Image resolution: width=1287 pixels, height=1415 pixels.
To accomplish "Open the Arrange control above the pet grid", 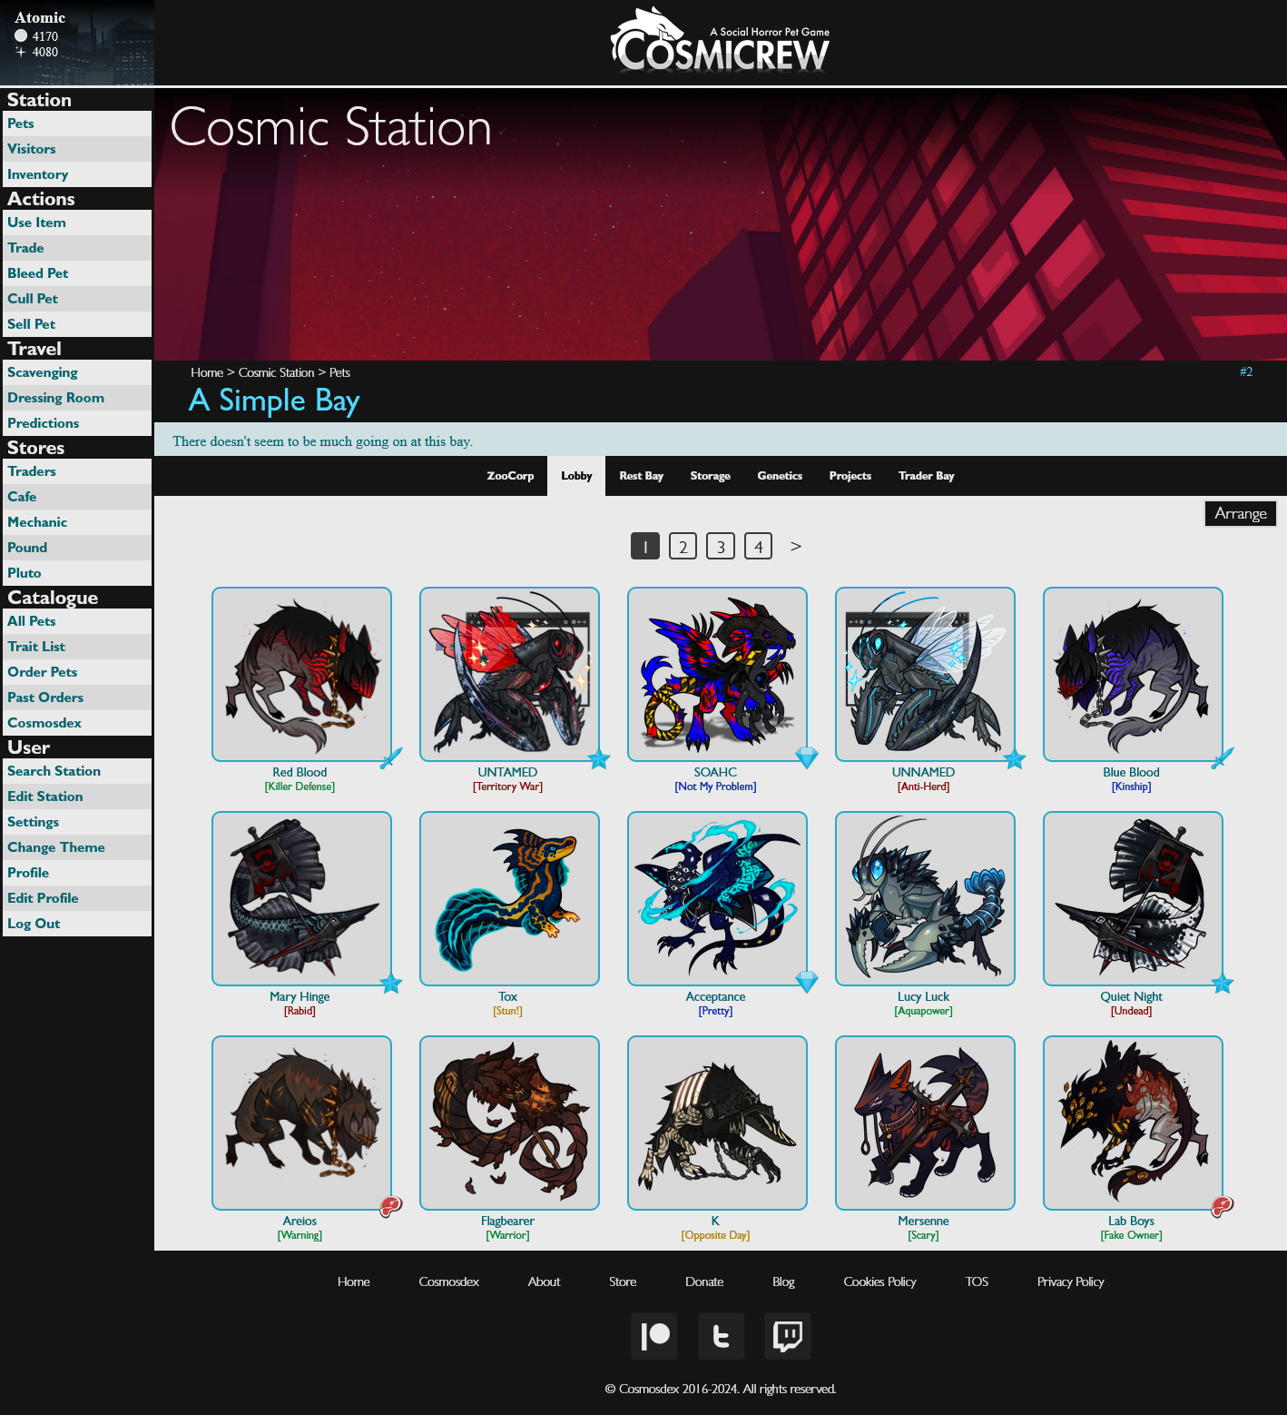I will (x=1240, y=513).
